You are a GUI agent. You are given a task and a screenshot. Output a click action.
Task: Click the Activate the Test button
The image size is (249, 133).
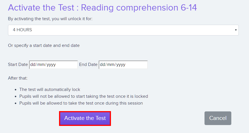(x=85, y=119)
